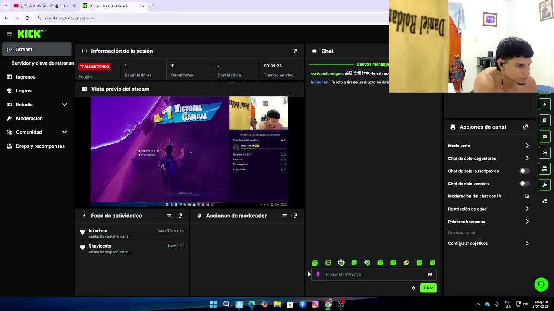Image resolution: width=554 pixels, height=311 pixels.
Task: Click the broadcast signal icon in right rail
Action: point(544,152)
